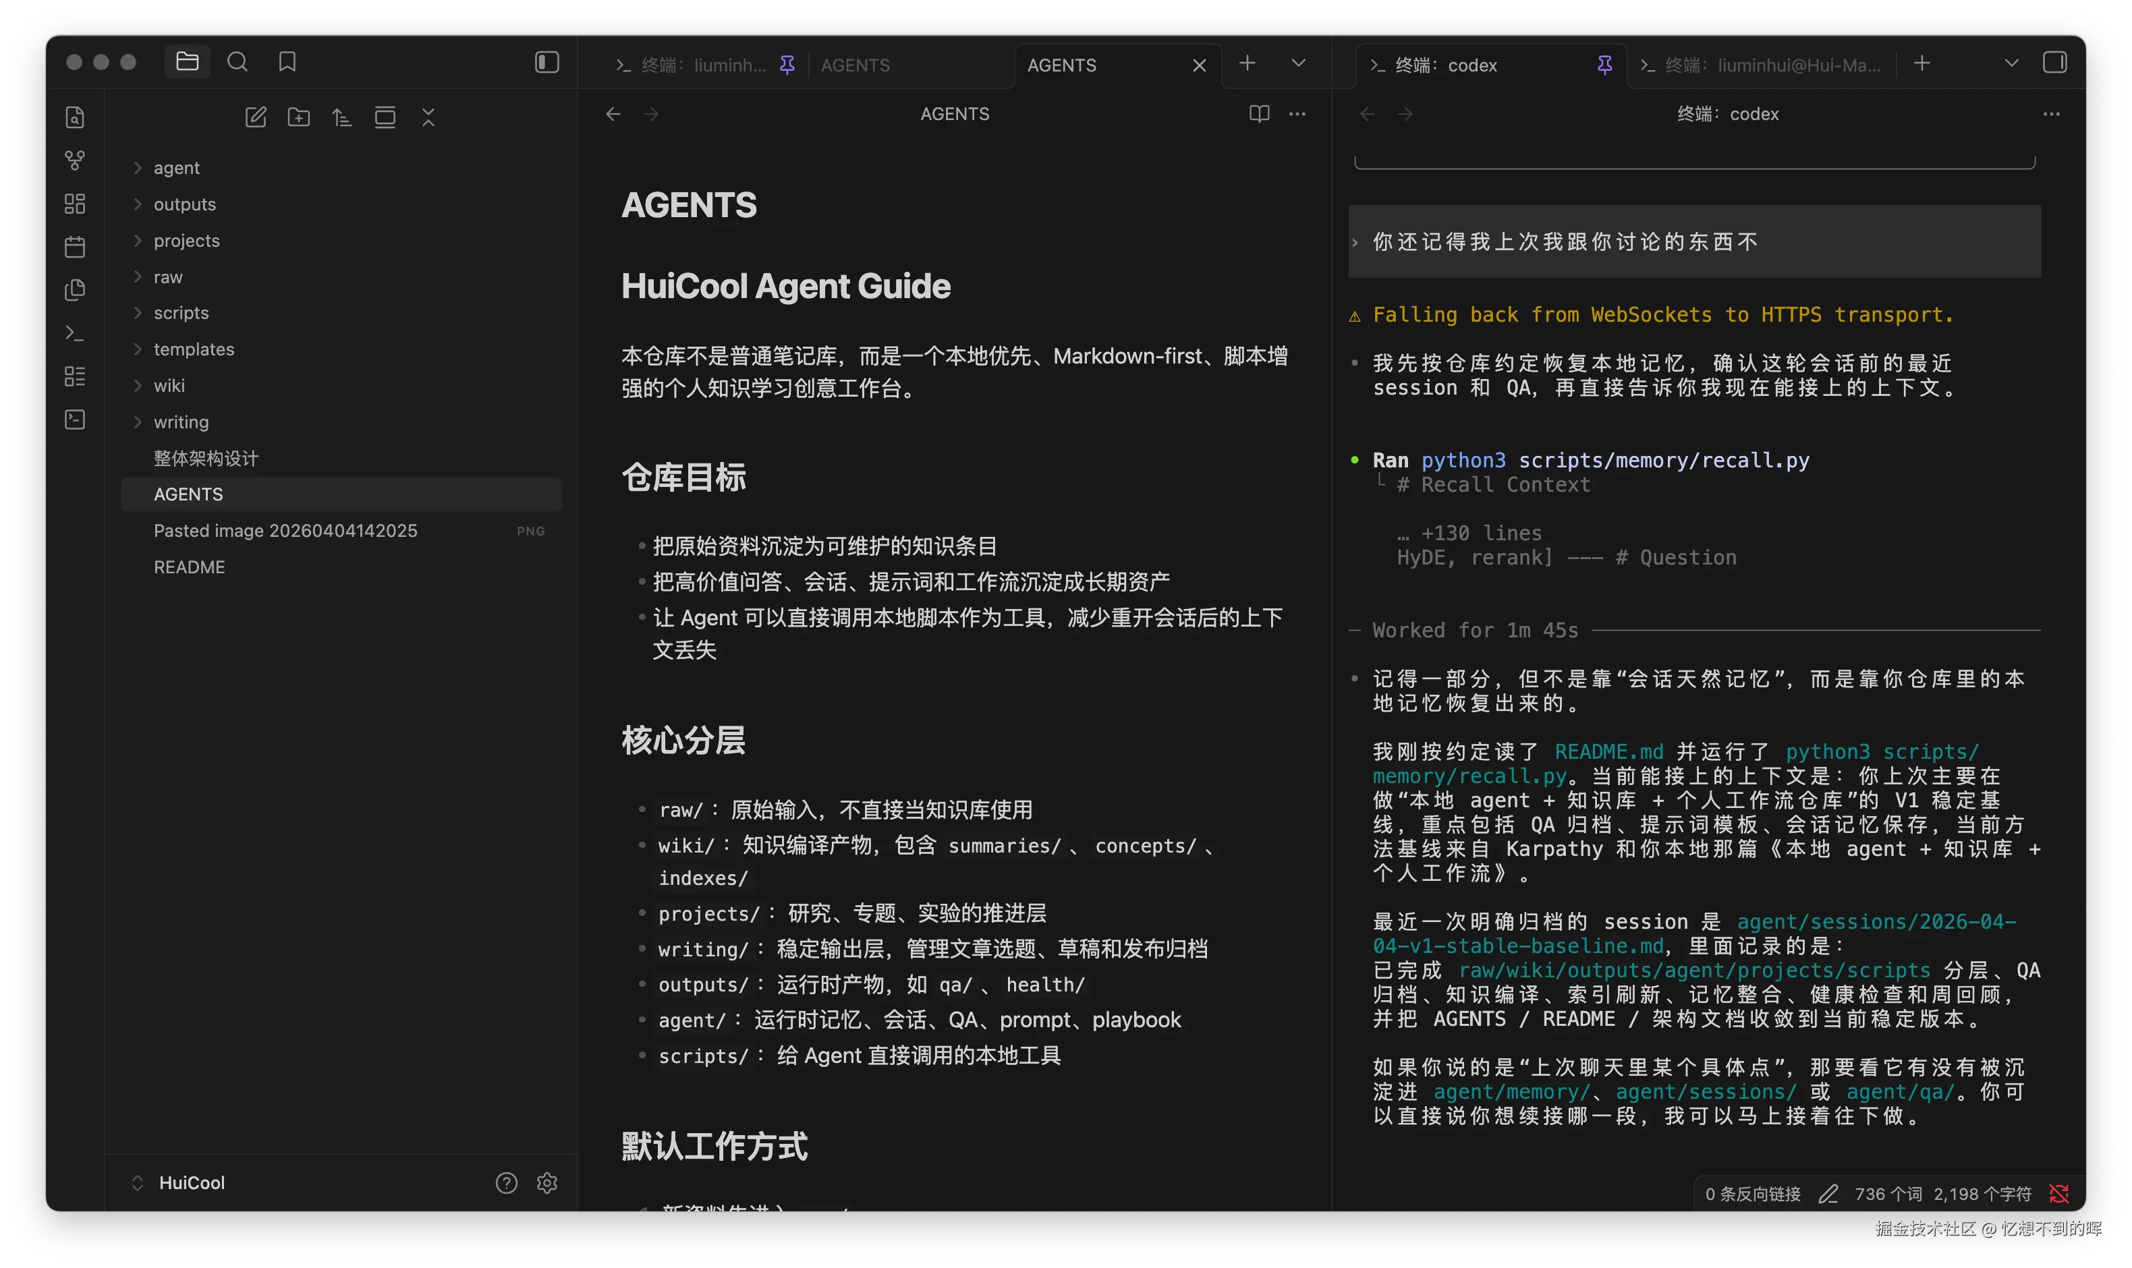Open the search magnifier icon
The image size is (2132, 1268).
(237, 61)
